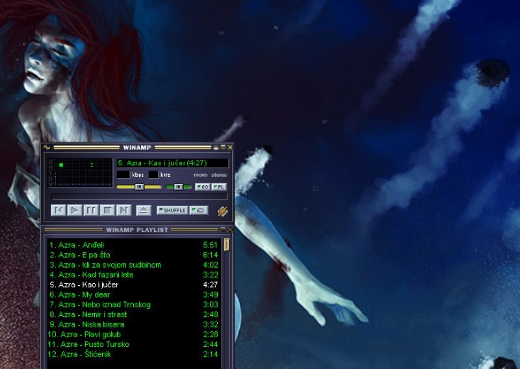Select '8. Azra - Nemir i strast'

click(134, 314)
